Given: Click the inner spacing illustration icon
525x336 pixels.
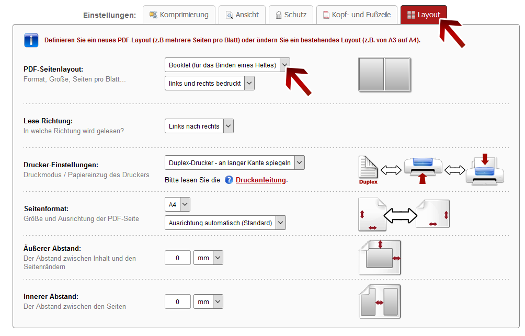Looking at the screenshot, I should pyautogui.click(x=380, y=302).
